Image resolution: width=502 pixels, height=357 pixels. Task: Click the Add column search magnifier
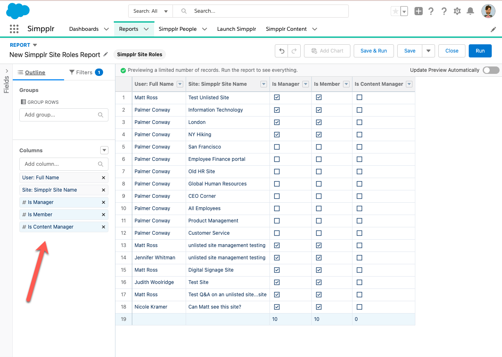pos(101,164)
